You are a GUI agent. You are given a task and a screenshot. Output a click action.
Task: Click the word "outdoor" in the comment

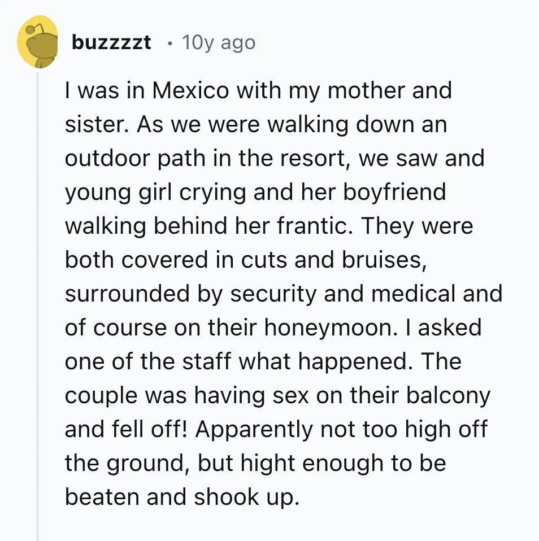pos(108,158)
